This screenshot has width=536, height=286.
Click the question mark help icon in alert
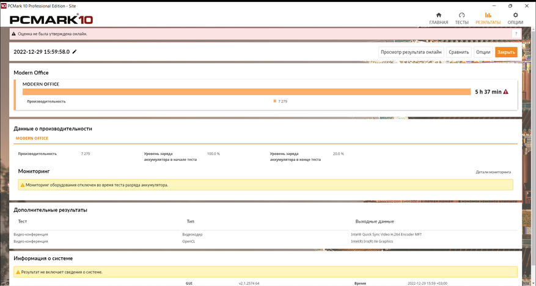click(516, 34)
